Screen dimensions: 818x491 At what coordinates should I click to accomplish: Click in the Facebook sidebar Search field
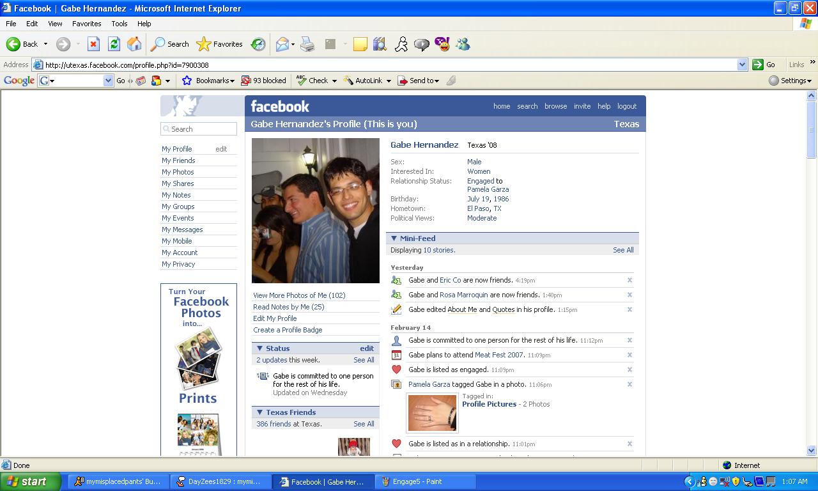pyautogui.click(x=199, y=129)
